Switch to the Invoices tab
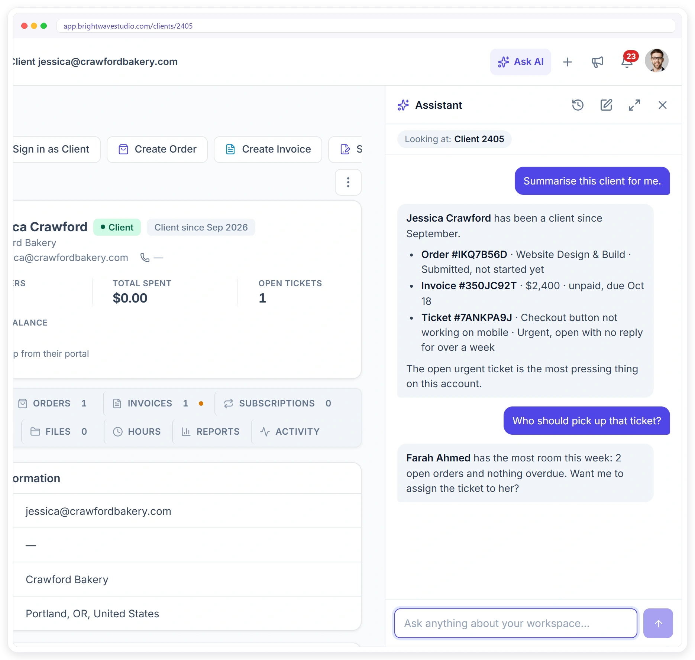The image size is (695, 660). click(x=158, y=403)
